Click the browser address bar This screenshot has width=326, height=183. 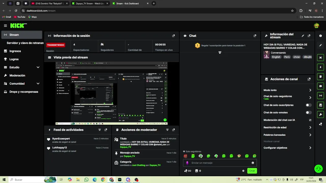point(158,11)
